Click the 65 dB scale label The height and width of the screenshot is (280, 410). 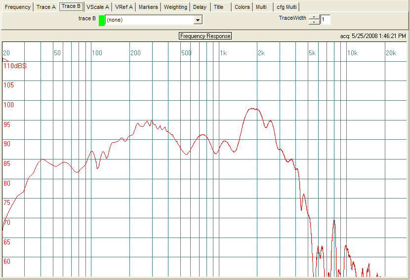point(7,242)
